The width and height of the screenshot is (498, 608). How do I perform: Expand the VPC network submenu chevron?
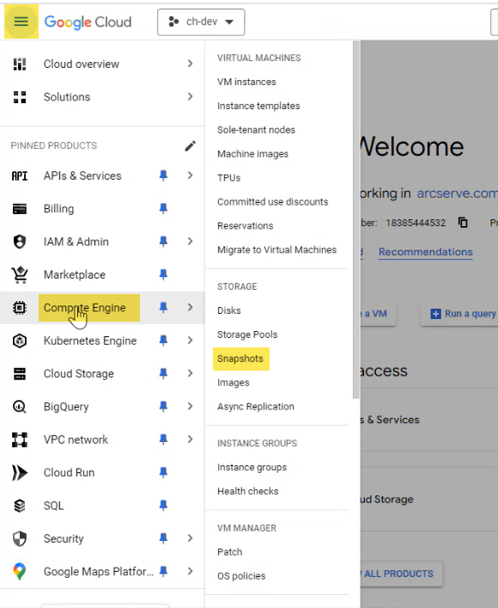(190, 439)
